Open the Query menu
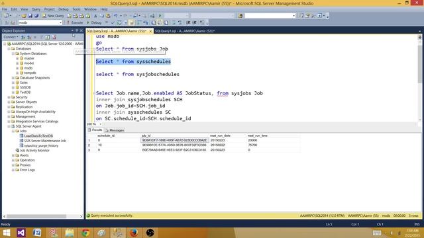The height and width of the screenshot is (238, 424). point(36,9)
